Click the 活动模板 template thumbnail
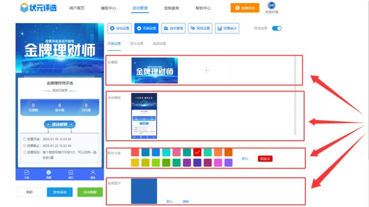The height and width of the screenshot is (207, 369). [x=144, y=116]
